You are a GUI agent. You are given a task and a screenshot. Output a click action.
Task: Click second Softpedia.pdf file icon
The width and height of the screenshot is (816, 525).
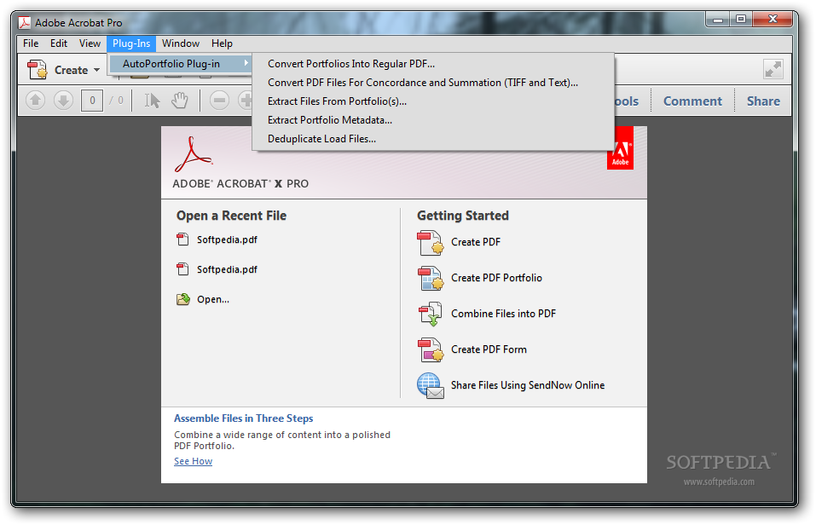click(182, 269)
